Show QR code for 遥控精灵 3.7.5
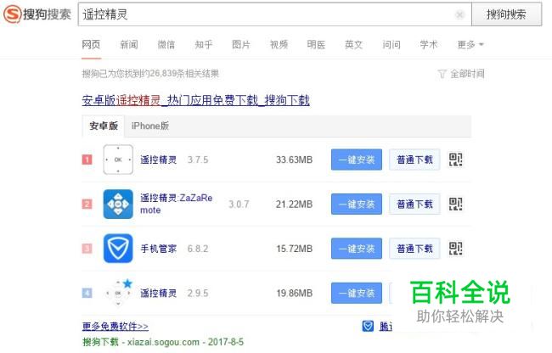552x353 pixels. click(x=455, y=160)
